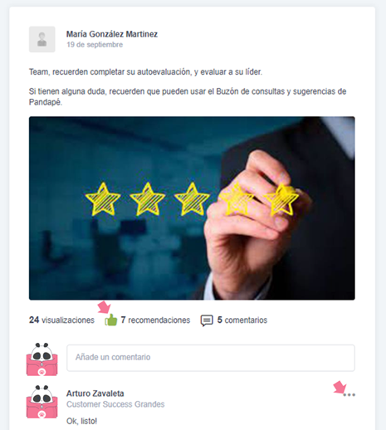Click Arturo Zavaleta's panda avatar
Viewport: 386px width, 430px height.
42,402
